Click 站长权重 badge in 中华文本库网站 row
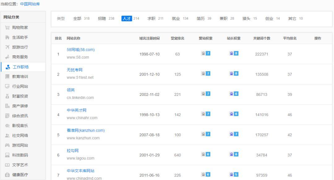Viewport: 334px width, 180px height. coord(234,174)
